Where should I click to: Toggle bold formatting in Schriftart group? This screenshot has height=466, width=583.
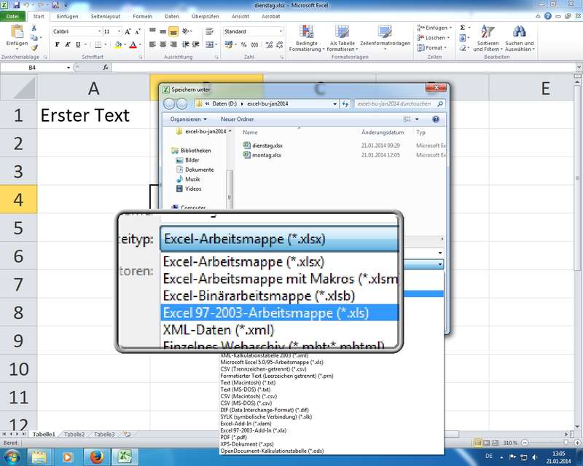[x=57, y=44]
